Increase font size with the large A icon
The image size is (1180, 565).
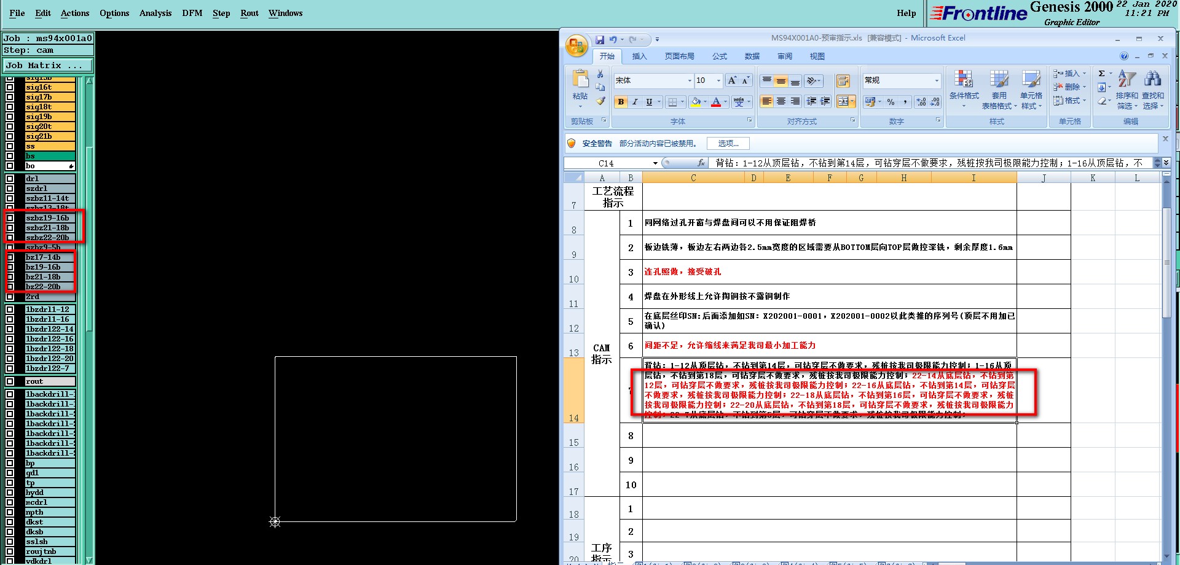tap(732, 80)
